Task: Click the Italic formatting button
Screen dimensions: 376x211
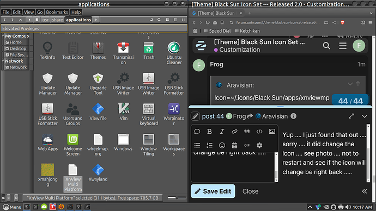Action: 222,132
